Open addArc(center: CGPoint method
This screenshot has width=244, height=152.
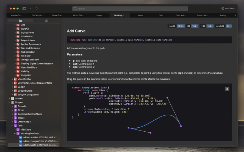pyautogui.click(x=40, y=137)
